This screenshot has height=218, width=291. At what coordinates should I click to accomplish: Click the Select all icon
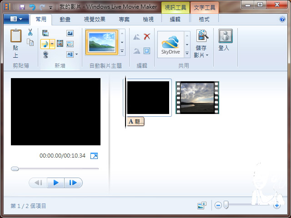(147, 51)
